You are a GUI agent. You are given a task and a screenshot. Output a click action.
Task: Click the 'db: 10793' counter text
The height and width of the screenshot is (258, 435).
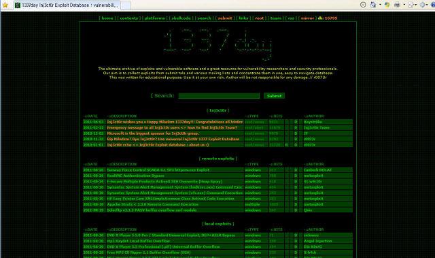pos(328,18)
